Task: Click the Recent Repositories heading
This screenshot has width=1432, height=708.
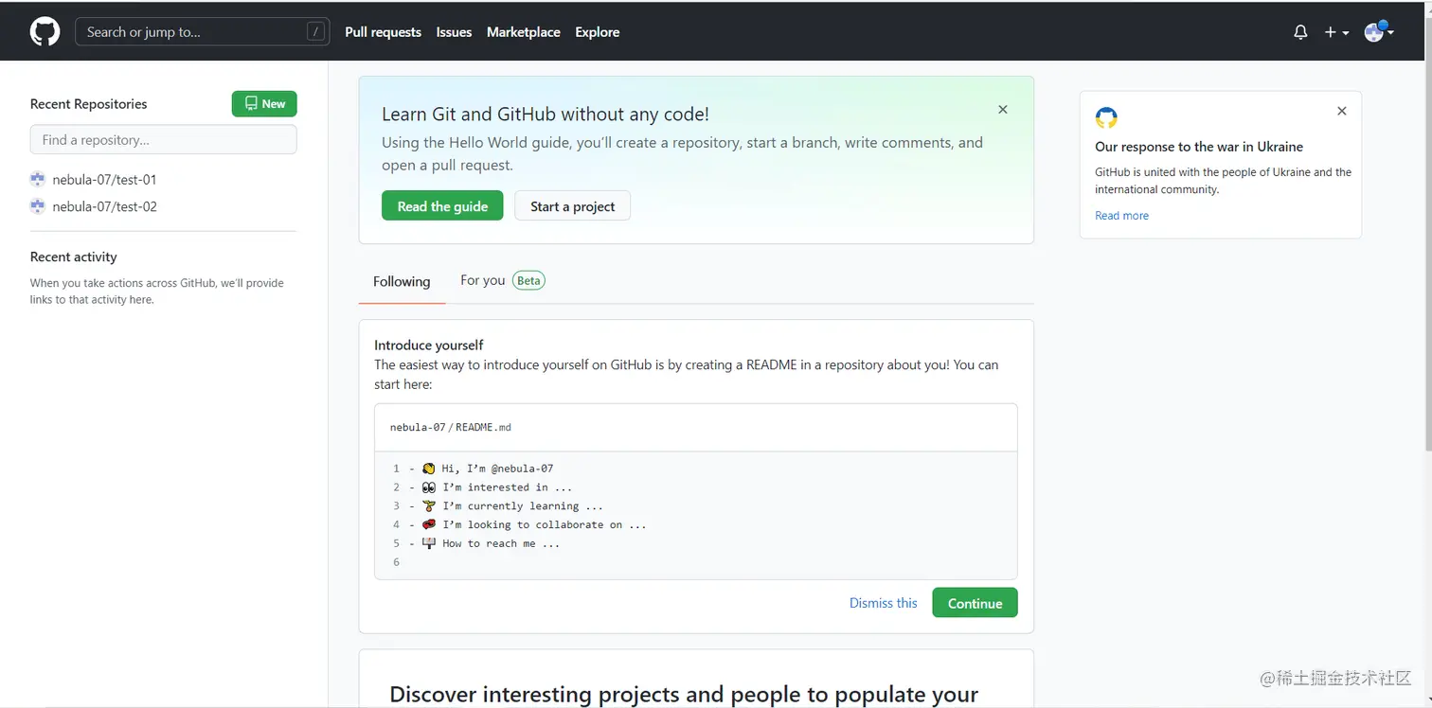Action: (89, 104)
